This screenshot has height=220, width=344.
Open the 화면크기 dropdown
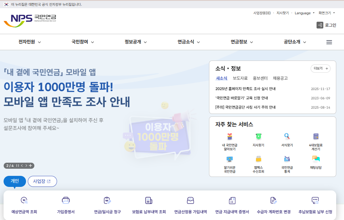click(x=327, y=13)
